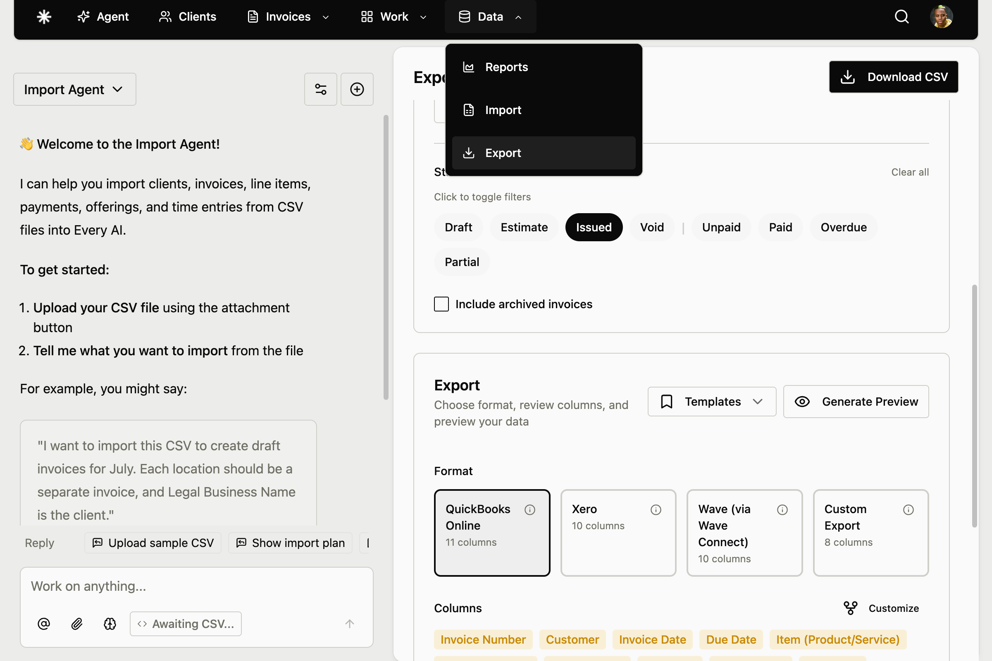This screenshot has height=661, width=992.
Task: Expand the Import Agent dropdown
Action: (74, 89)
